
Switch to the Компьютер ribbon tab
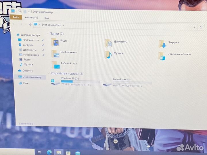[31, 18]
